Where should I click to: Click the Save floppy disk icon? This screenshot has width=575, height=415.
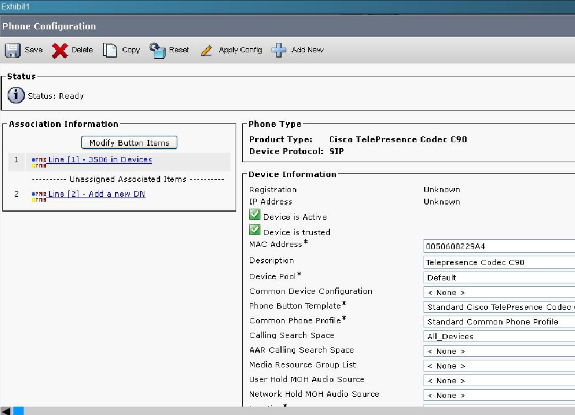(12, 50)
